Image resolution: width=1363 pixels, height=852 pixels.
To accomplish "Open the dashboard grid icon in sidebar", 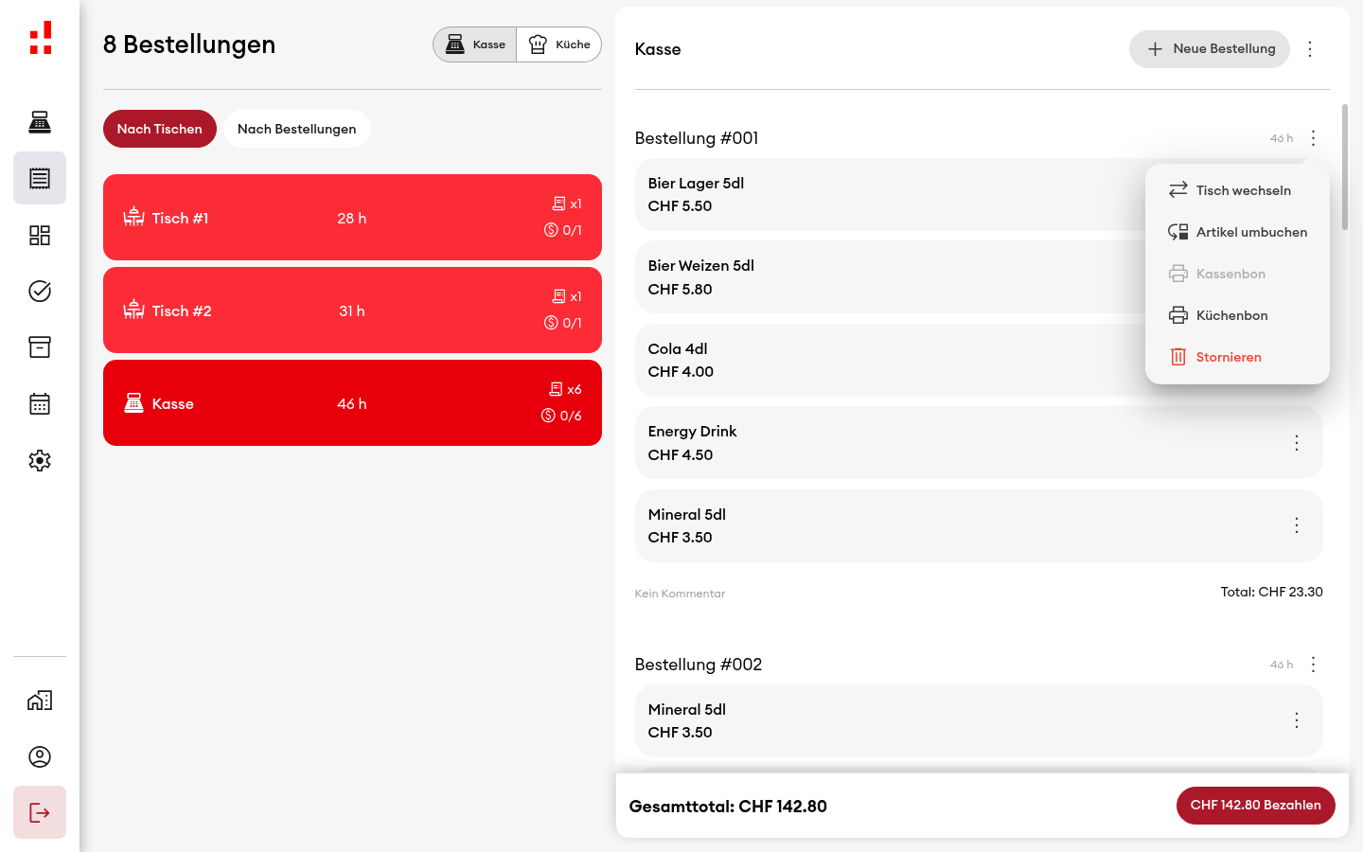I will coord(40,235).
